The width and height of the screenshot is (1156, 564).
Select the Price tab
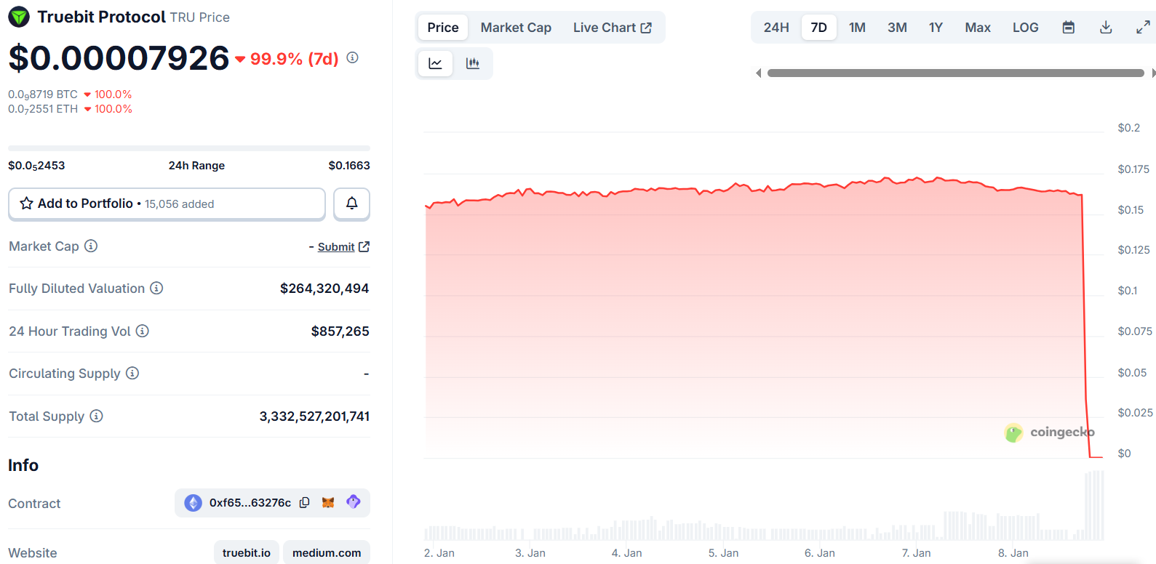pyautogui.click(x=443, y=28)
